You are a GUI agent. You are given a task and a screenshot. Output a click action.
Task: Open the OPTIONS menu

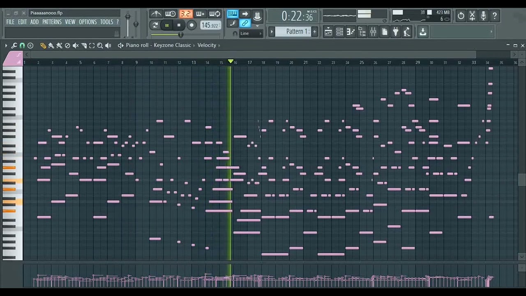[x=88, y=22]
